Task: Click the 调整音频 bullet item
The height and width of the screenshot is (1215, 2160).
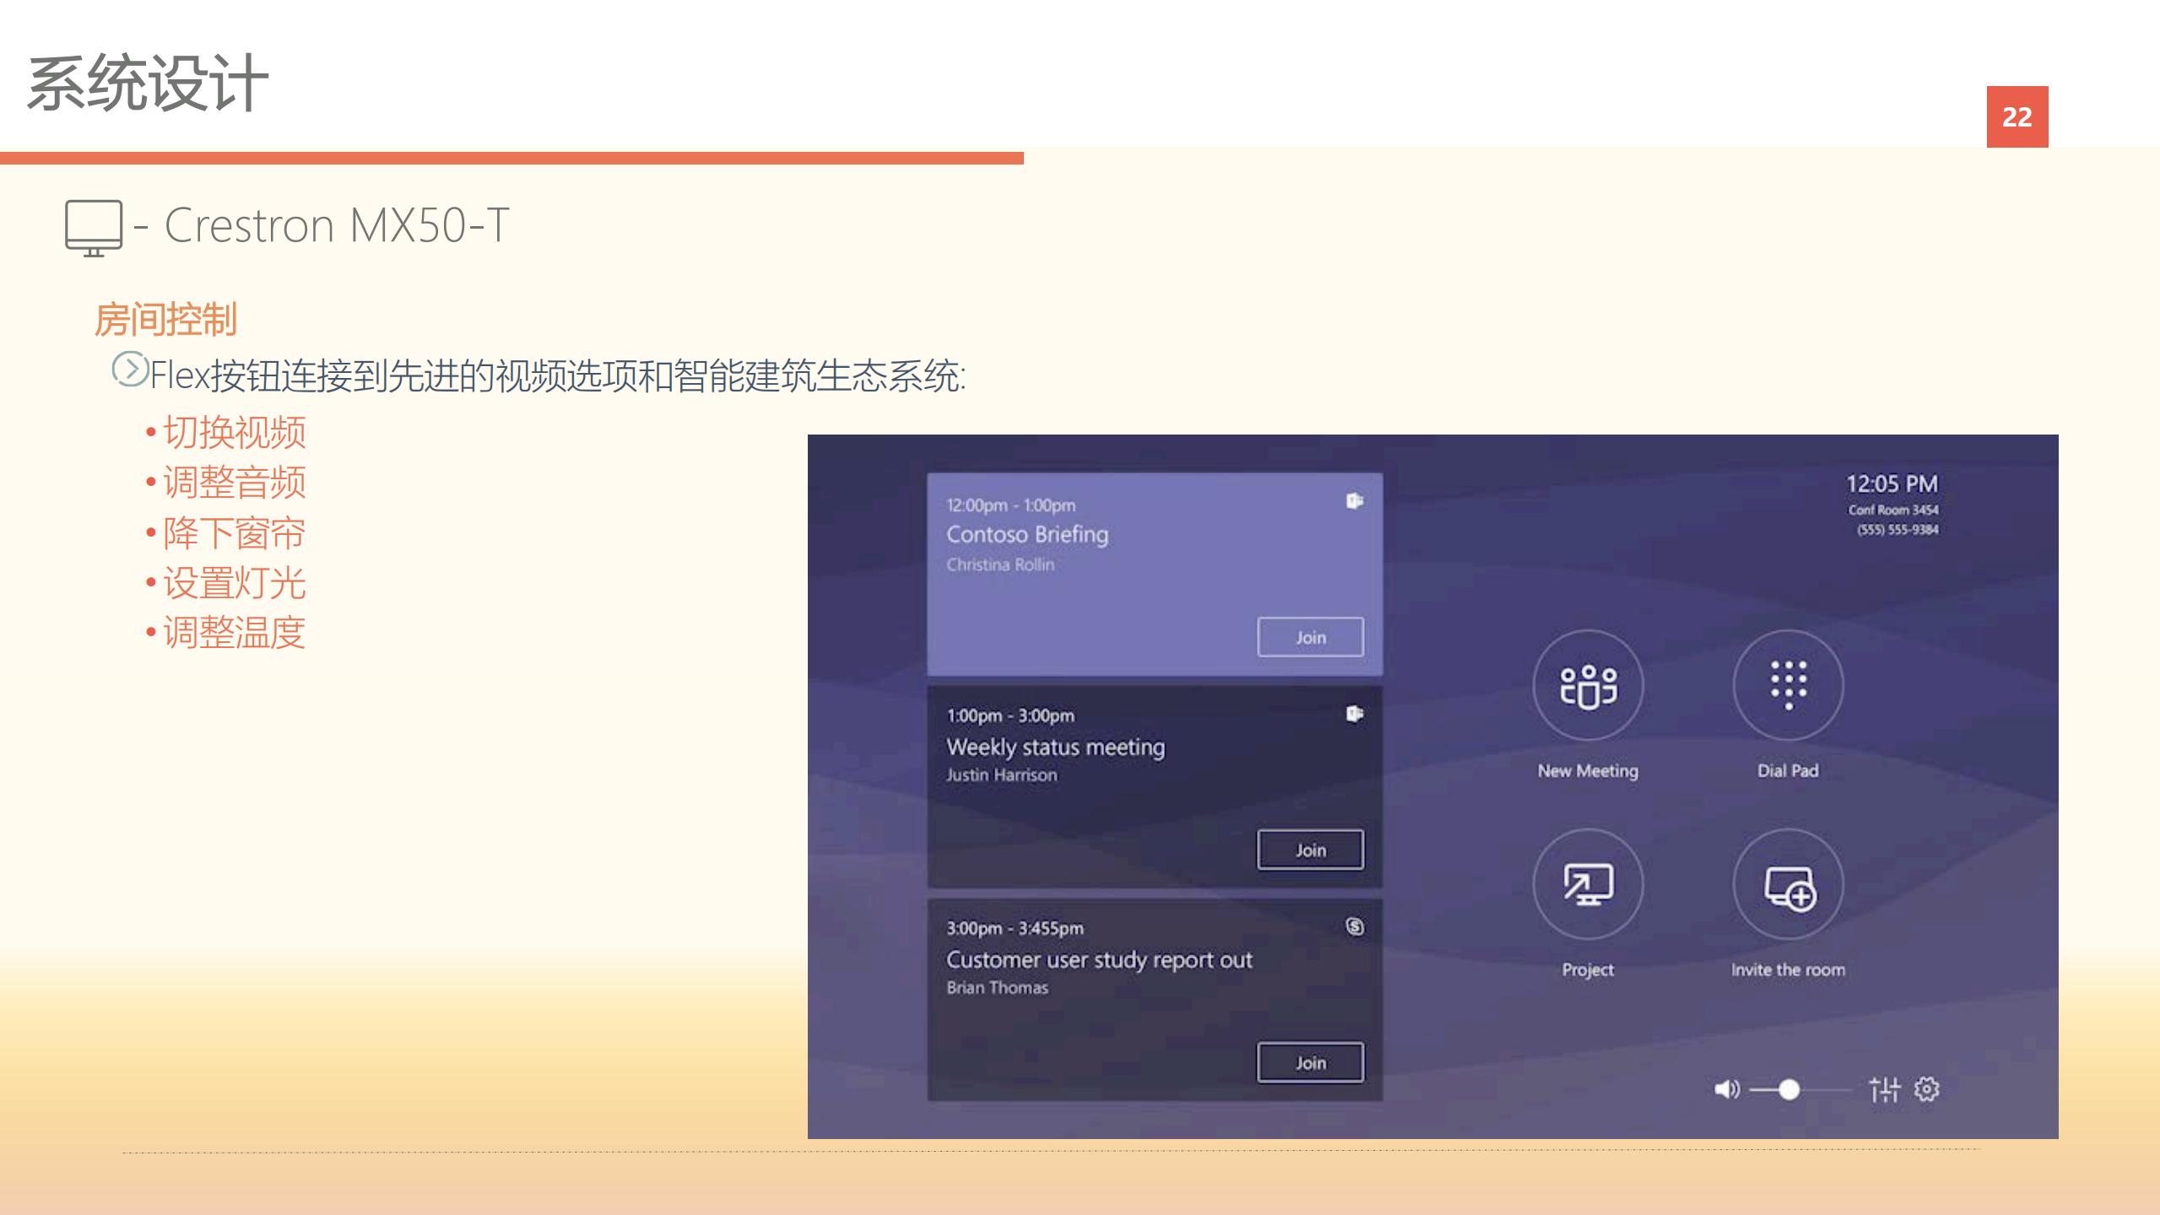Action: click(235, 483)
